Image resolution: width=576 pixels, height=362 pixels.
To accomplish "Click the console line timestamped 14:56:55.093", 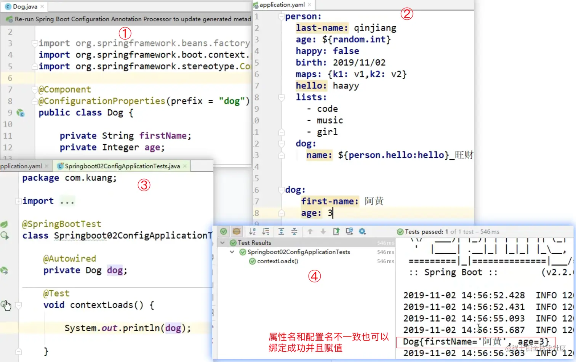I will tap(488, 319).
